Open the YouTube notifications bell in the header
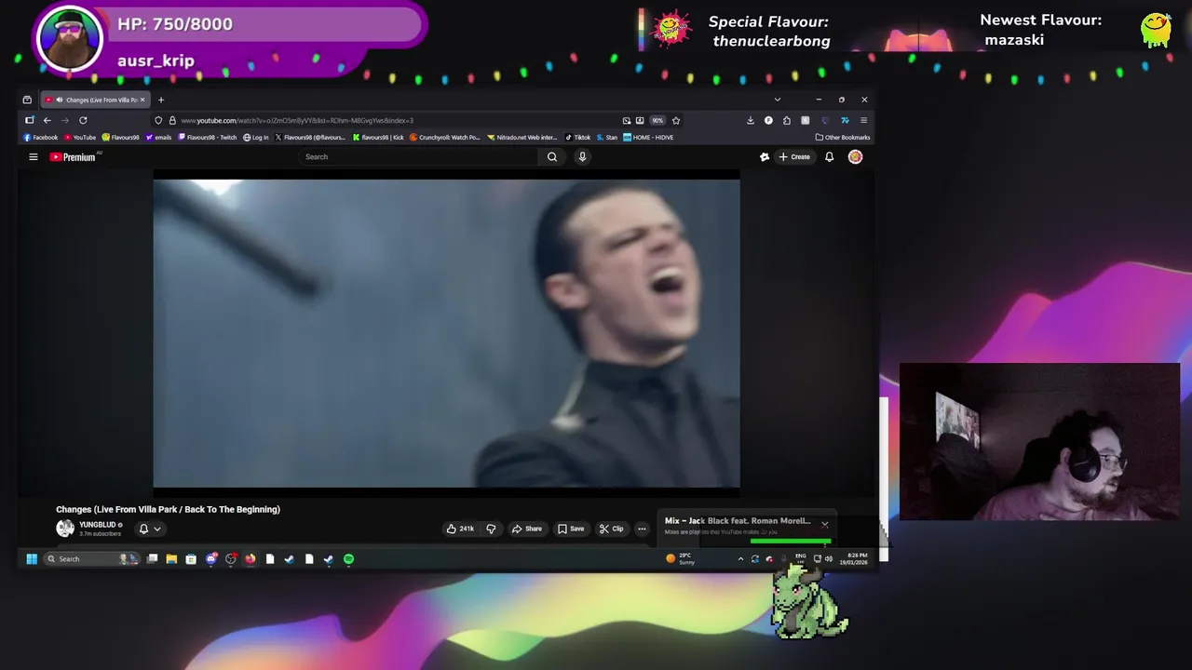This screenshot has height=670, width=1192. coord(829,157)
